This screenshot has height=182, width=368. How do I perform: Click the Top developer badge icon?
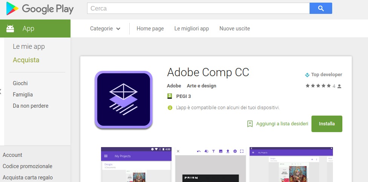307,75
